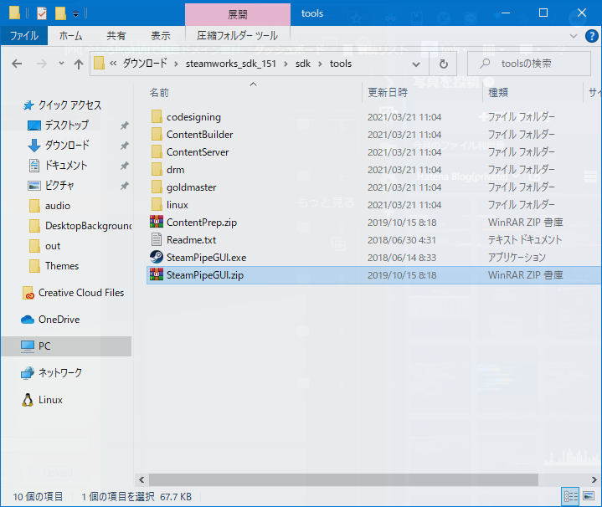
Task: Open the ホーム ribbon tab
Action: (x=70, y=36)
